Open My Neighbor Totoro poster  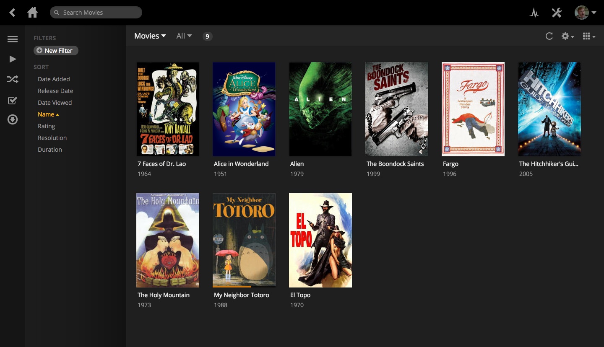coord(244,240)
